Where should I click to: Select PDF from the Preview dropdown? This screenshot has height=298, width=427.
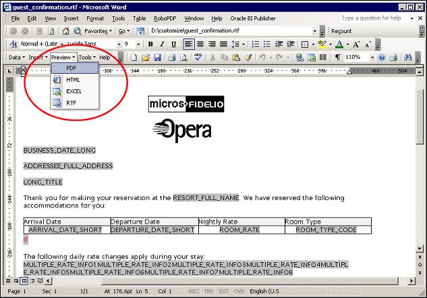pyautogui.click(x=71, y=68)
